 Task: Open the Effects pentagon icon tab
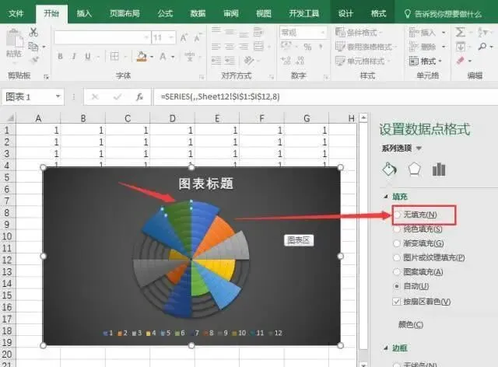[x=415, y=169]
